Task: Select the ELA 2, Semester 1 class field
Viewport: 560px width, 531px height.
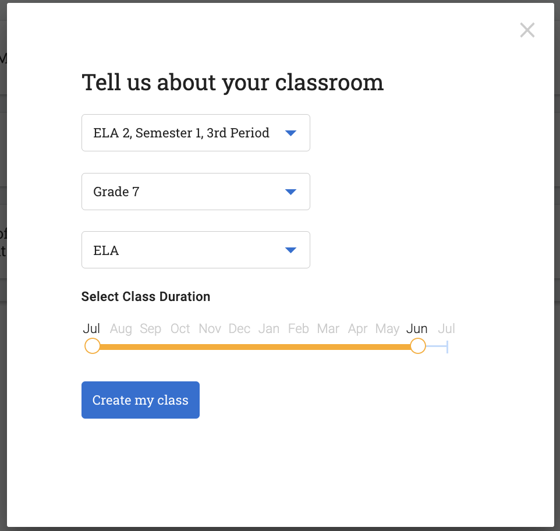Action: [x=175, y=133]
